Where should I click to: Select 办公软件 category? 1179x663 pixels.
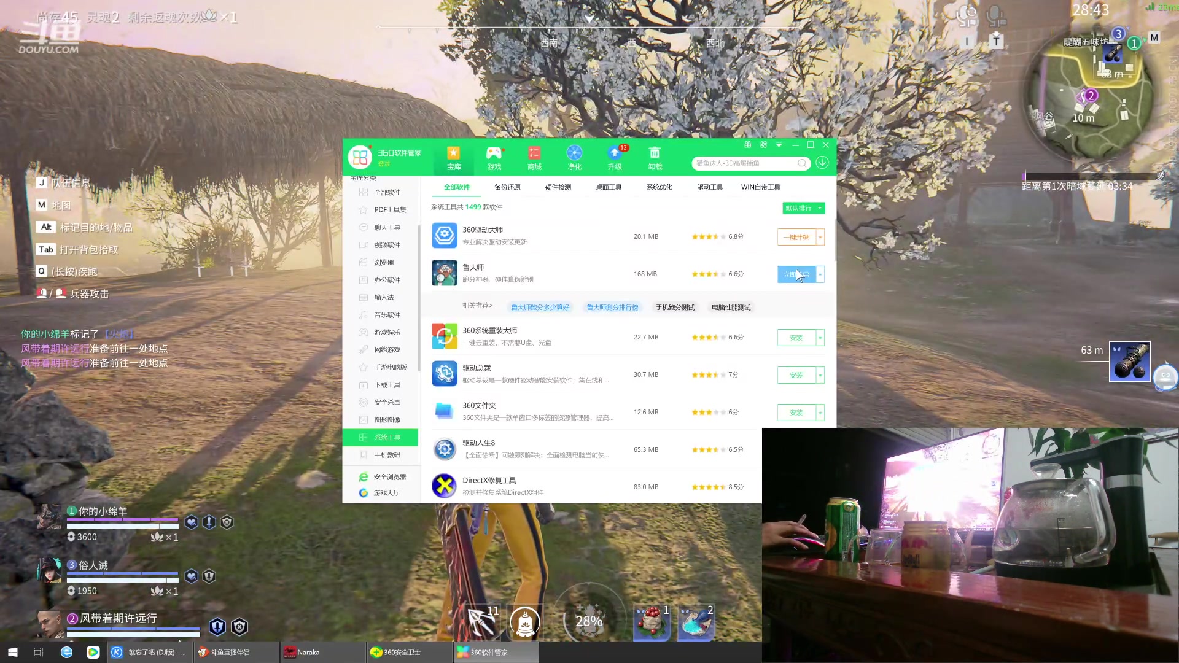click(381, 280)
